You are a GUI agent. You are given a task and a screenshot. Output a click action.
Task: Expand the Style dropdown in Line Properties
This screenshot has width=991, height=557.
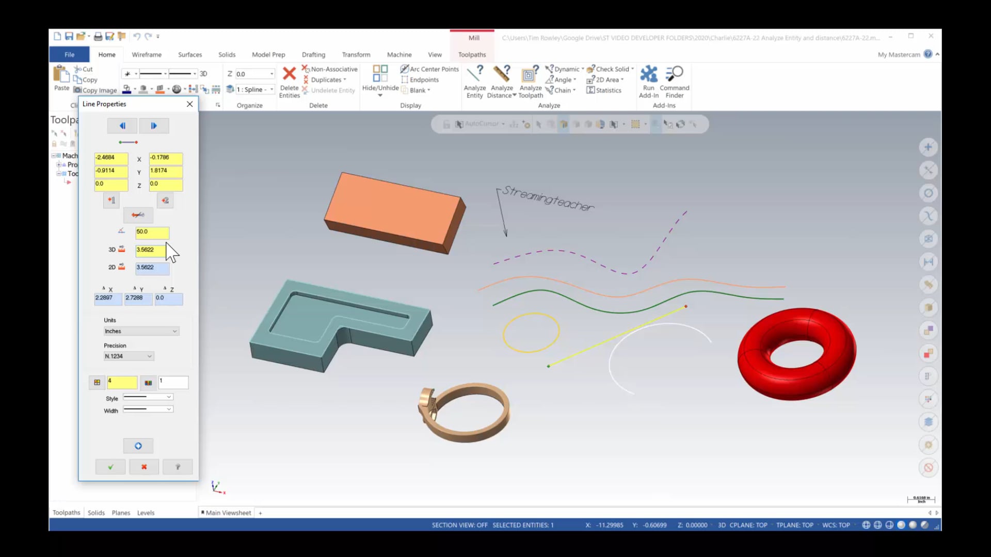click(x=169, y=398)
